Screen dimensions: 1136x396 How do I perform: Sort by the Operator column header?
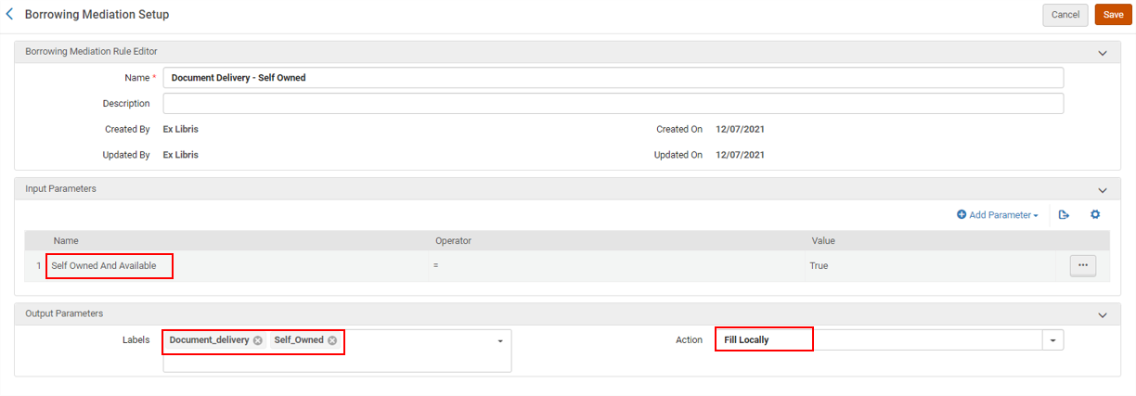coord(454,241)
